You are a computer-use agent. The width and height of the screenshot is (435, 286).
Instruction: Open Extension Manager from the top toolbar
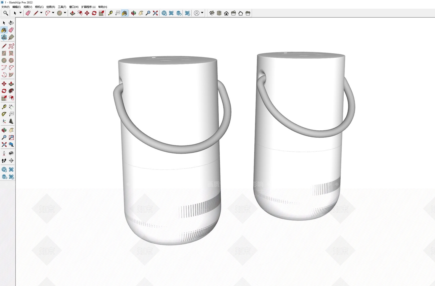click(x=187, y=13)
